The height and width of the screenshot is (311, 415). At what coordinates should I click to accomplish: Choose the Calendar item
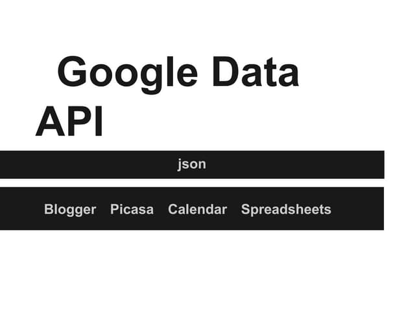click(x=197, y=209)
